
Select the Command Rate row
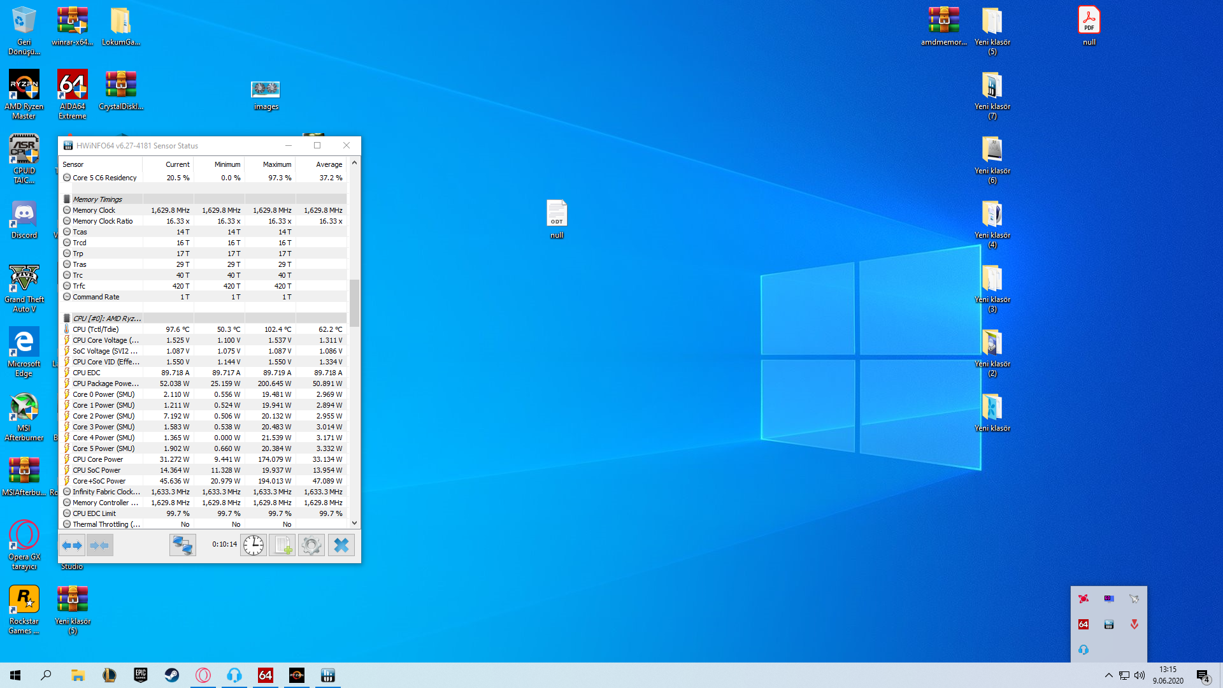[203, 297]
